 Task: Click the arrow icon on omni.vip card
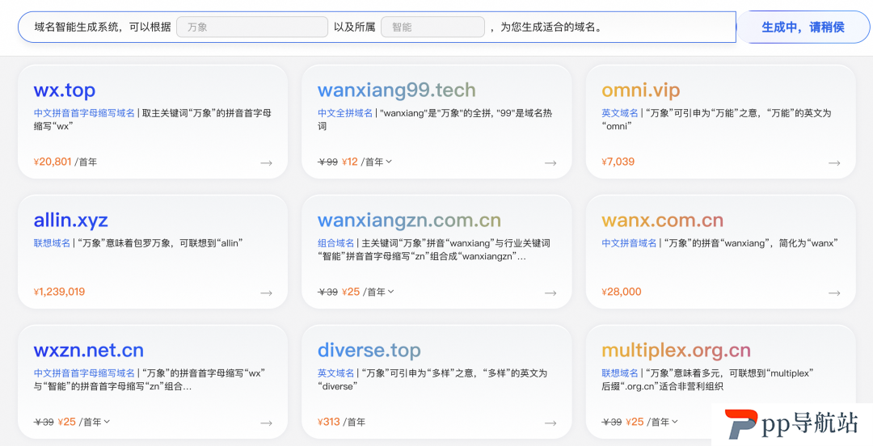pyautogui.click(x=834, y=162)
